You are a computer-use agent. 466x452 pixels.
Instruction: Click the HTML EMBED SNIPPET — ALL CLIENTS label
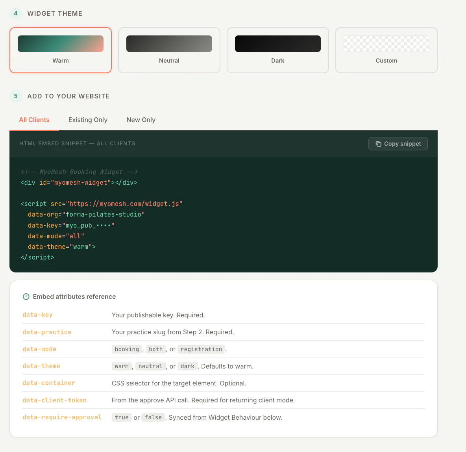coord(77,143)
